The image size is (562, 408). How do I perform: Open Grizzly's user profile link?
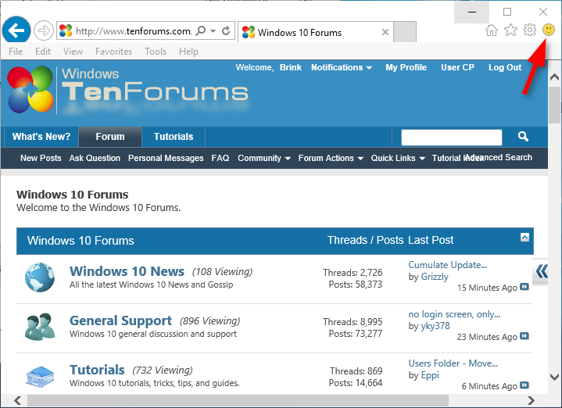(435, 277)
